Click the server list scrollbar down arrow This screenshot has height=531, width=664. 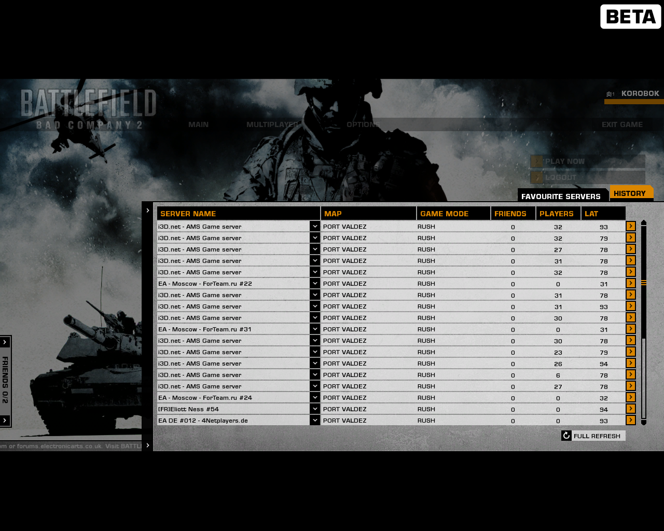point(644,423)
